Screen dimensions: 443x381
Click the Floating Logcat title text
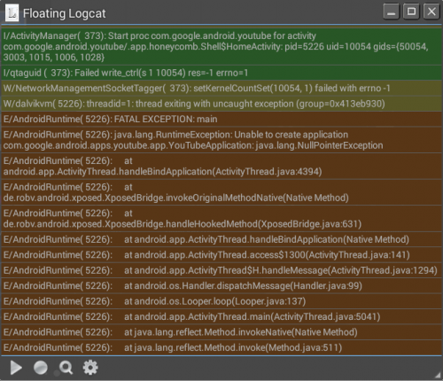click(65, 13)
